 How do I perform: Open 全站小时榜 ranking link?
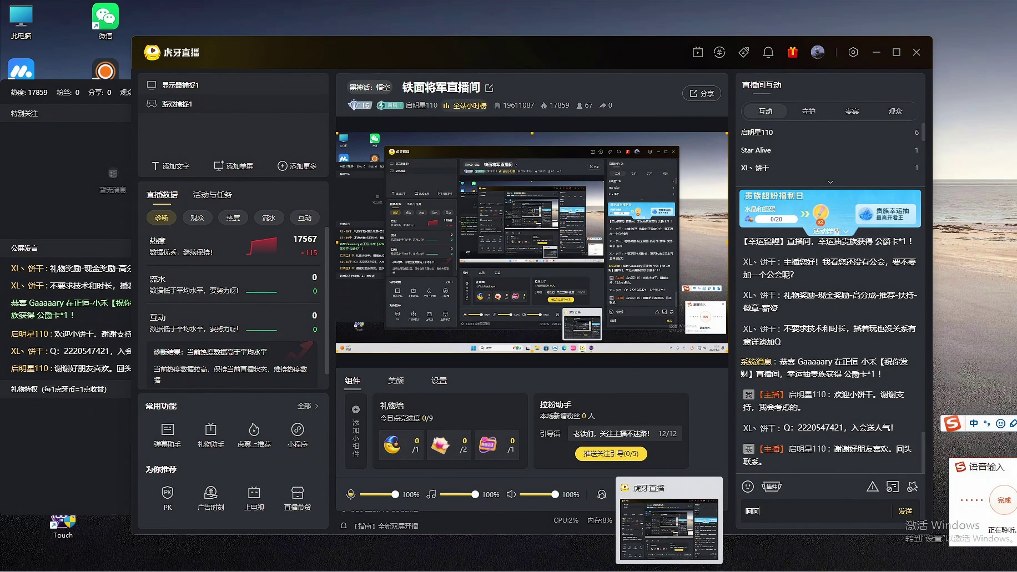[x=466, y=105]
